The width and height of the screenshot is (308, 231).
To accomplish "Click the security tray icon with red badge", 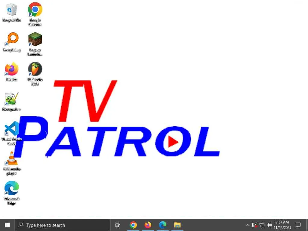I will [255, 225].
